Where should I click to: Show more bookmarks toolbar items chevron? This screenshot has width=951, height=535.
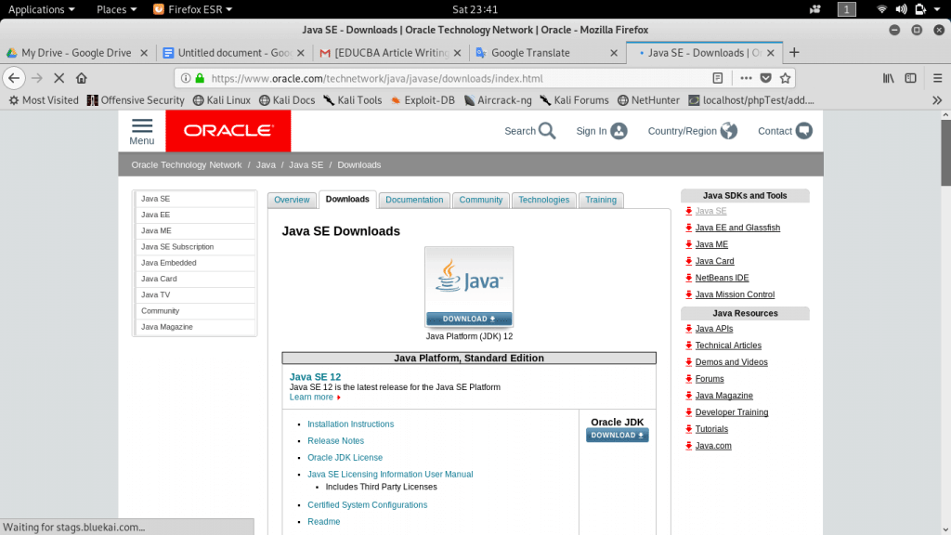pos(936,100)
